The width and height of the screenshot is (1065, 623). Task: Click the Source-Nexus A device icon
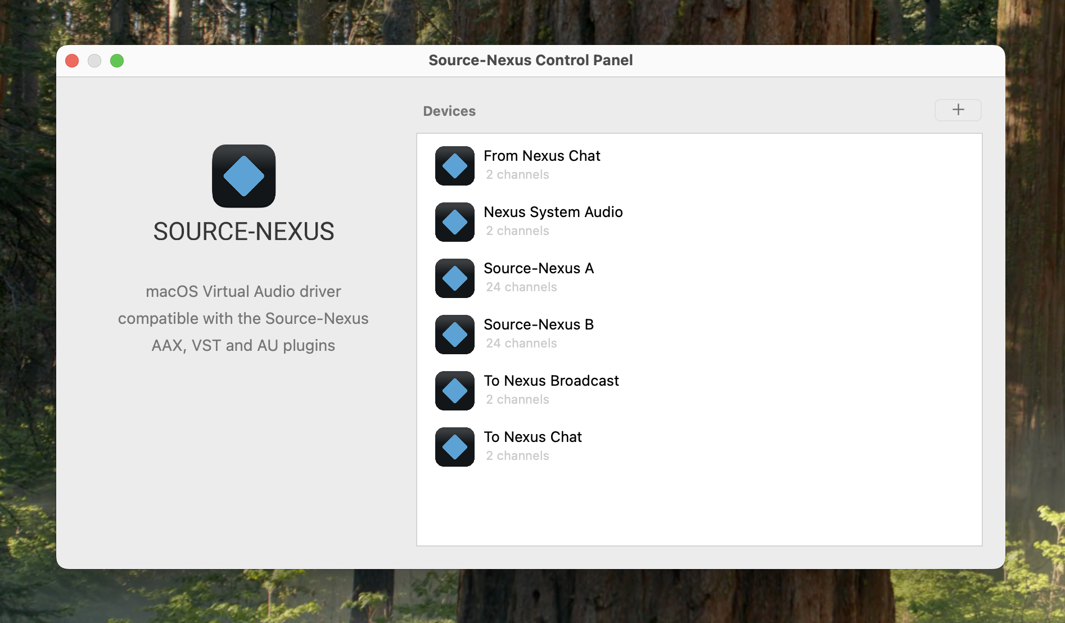[x=454, y=278]
